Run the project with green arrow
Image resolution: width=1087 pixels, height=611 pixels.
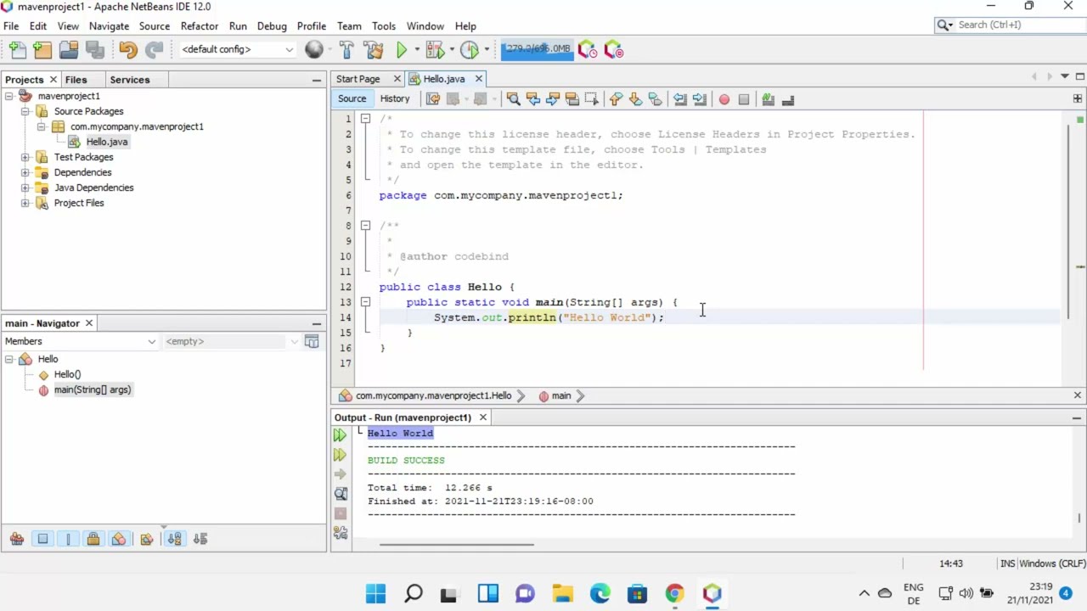402,50
